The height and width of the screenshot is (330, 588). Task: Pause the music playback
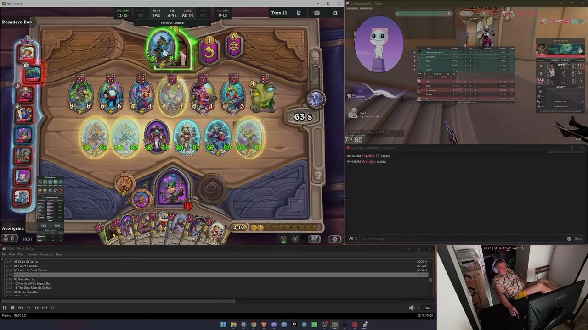coord(5,308)
